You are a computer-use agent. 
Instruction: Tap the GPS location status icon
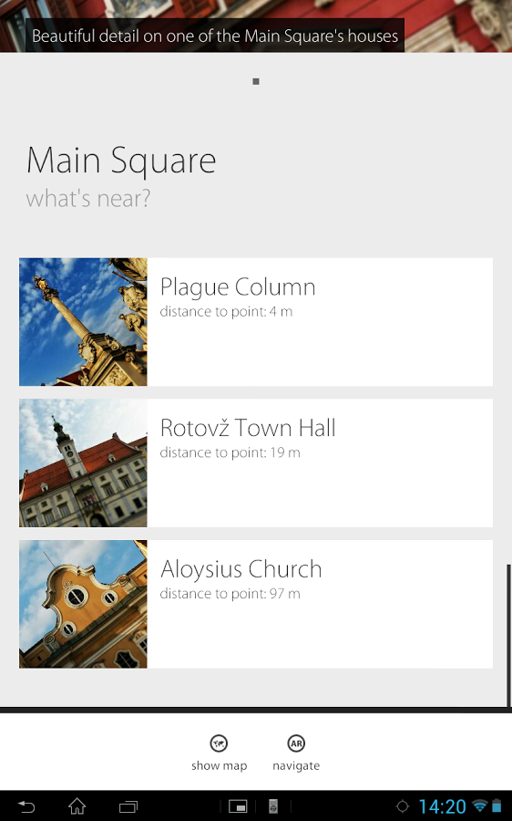pos(402,806)
